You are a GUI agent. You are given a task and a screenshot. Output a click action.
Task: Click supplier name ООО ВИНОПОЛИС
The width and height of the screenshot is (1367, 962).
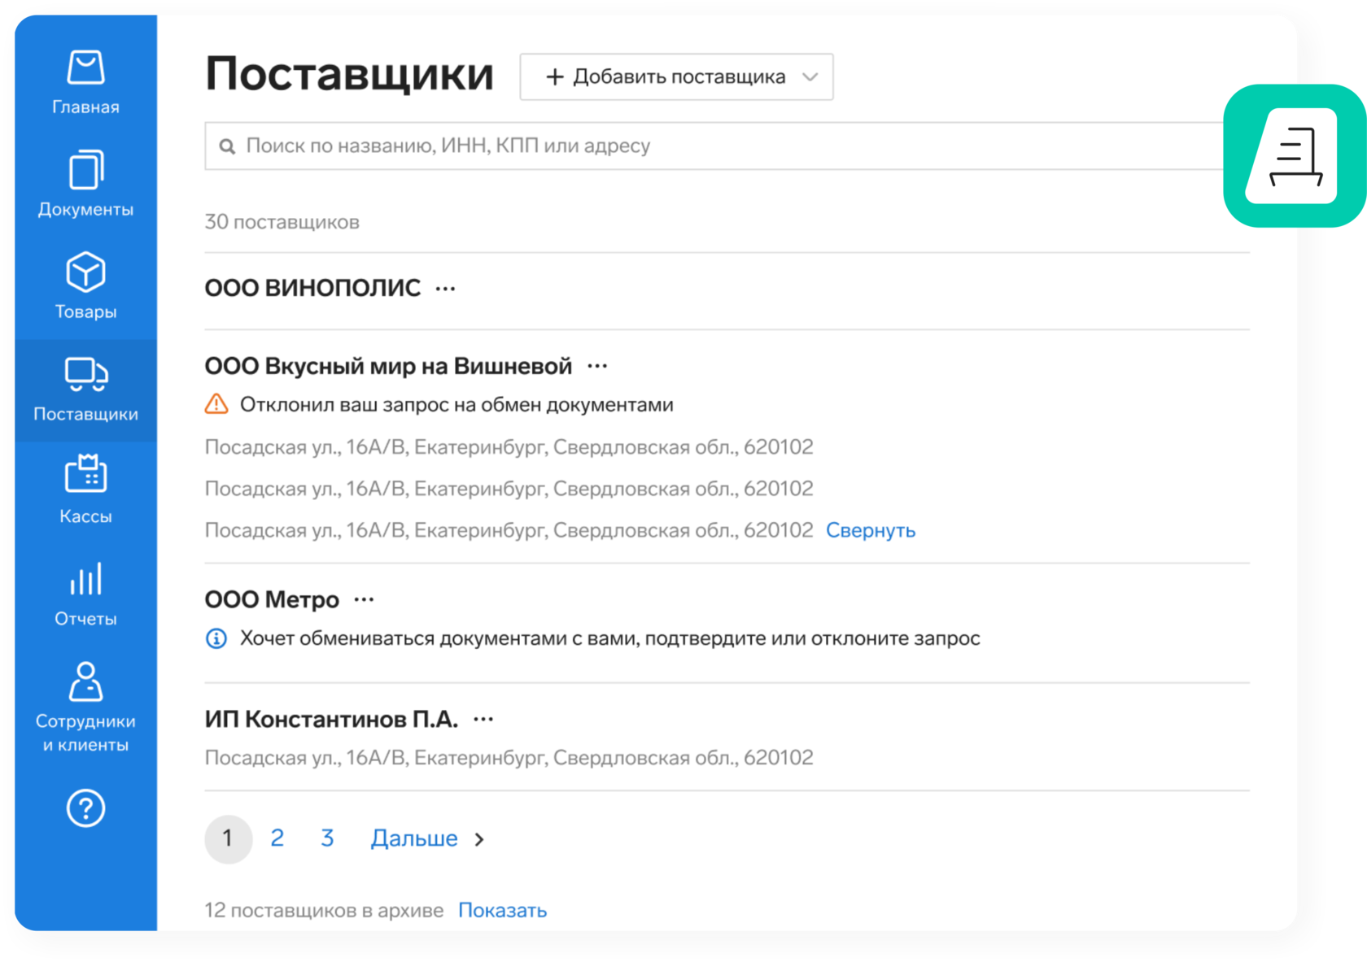click(312, 288)
